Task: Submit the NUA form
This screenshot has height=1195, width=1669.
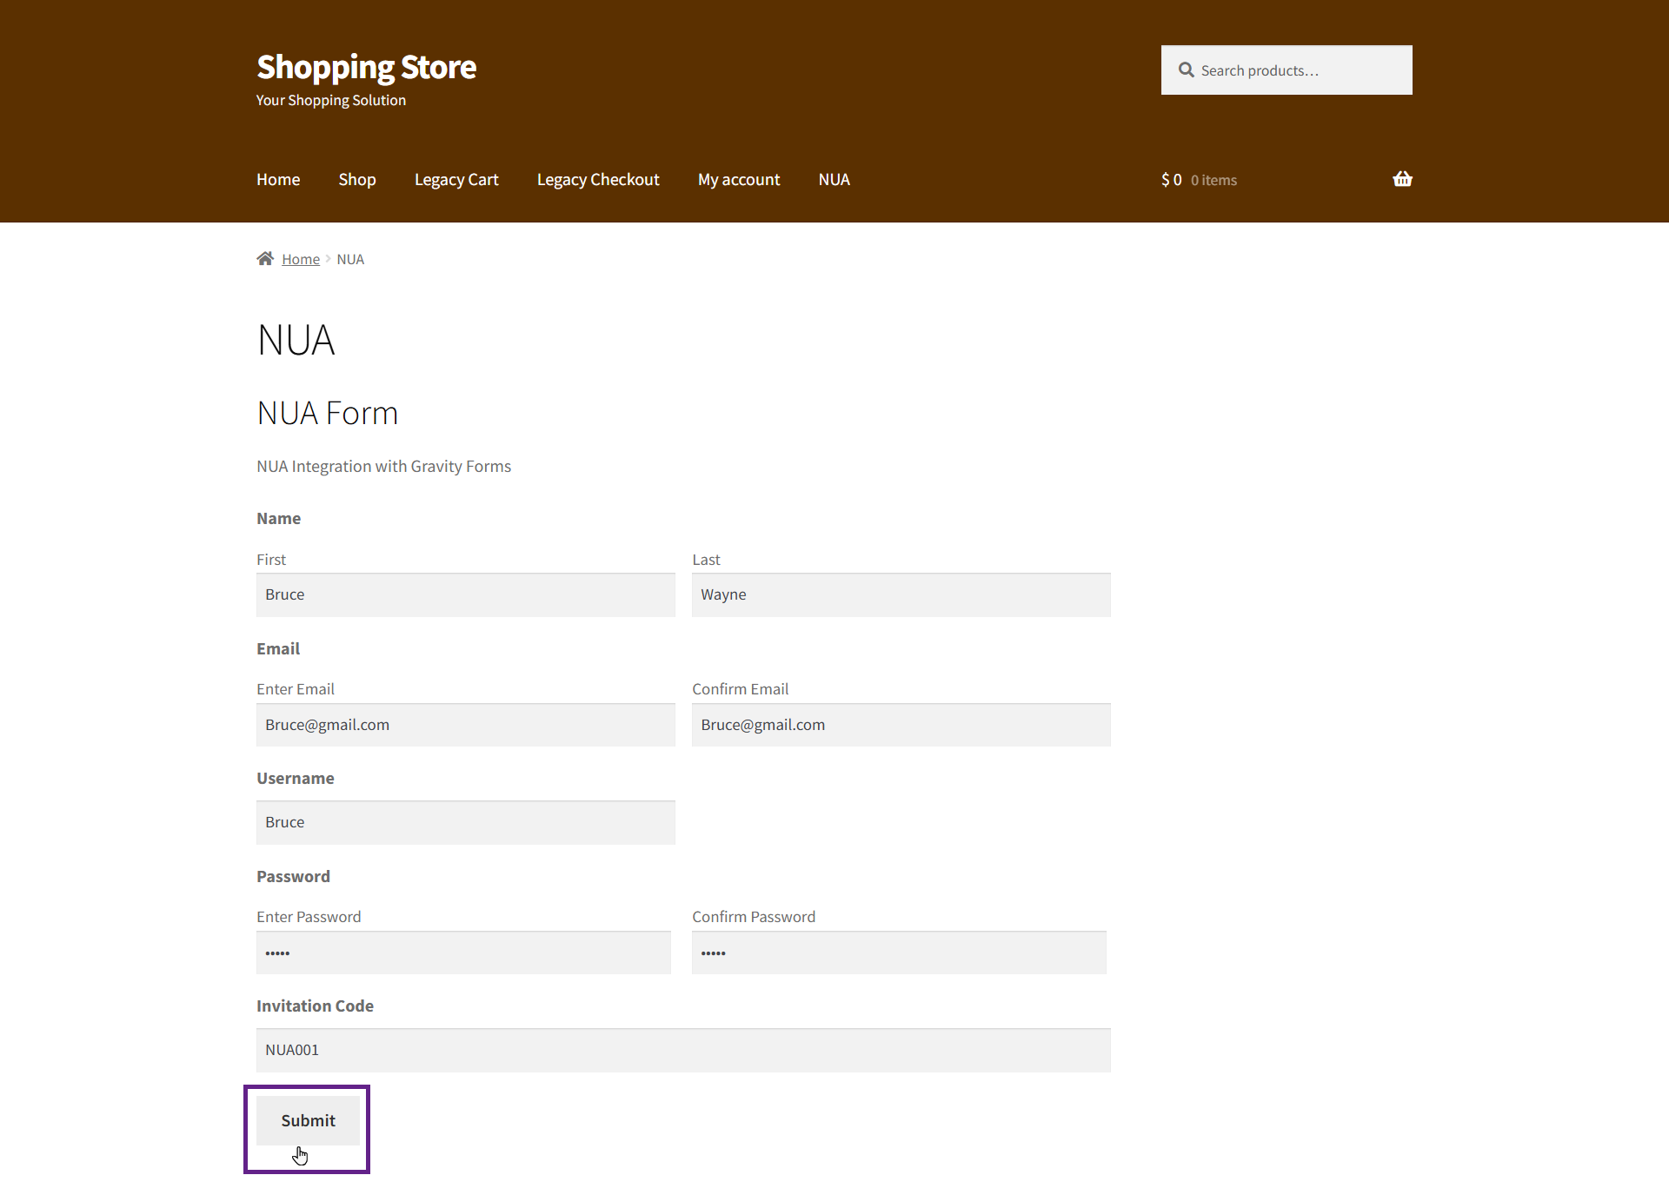Action: (308, 1120)
